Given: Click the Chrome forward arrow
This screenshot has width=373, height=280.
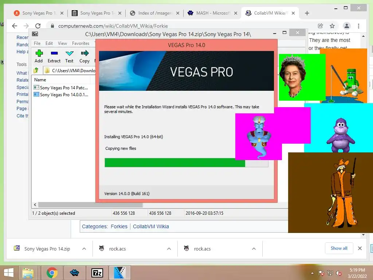Looking at the screenshot, I should pos(26,26).
